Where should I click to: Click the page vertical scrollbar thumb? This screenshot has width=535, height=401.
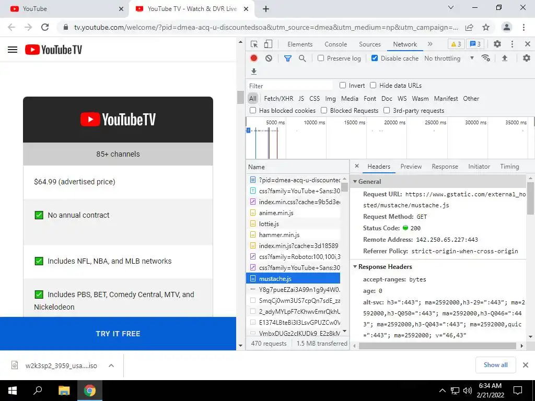pos(240,97)
